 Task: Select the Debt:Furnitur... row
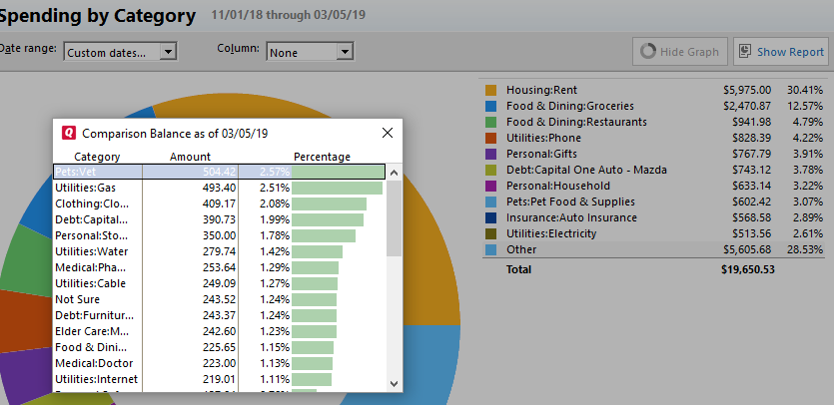220,315
